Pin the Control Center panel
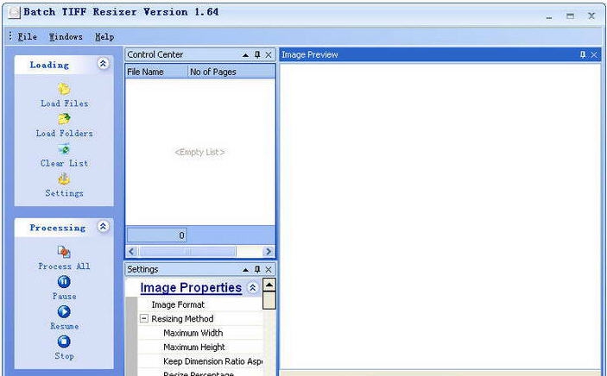This screenshot has width=607, height=376. 257,55
